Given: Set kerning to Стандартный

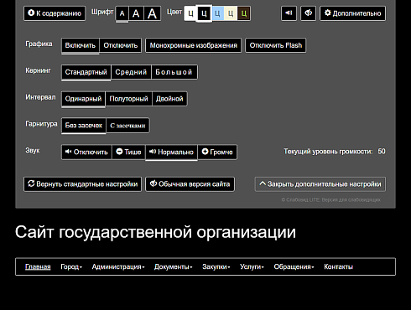Looking at the screenshot, I should pos(86,72).
